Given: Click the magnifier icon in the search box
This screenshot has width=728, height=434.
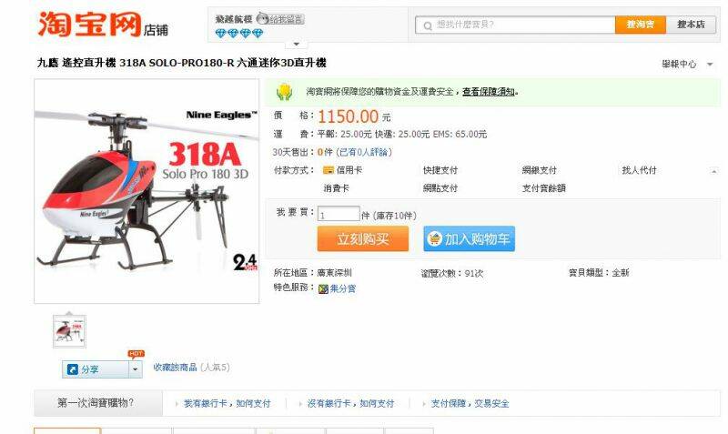Looking at the screenshot, I should click(x=427, y=25).
